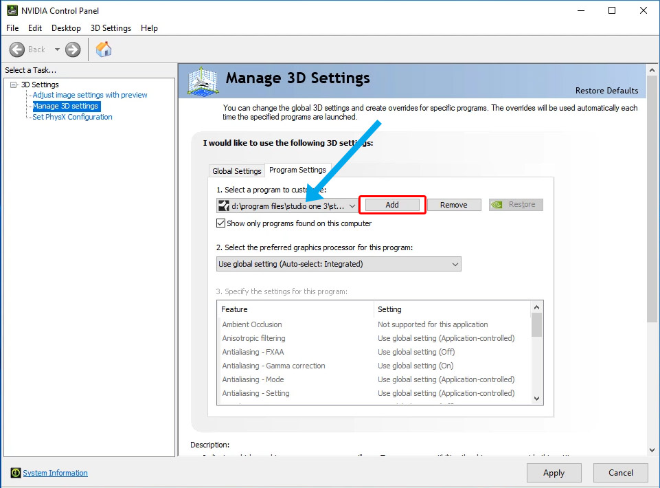Click the Back arrow toolbar icon
Image resolution: width=660 pixels, height=488 pixels.
pyautogui.click(x=17, y=49)
